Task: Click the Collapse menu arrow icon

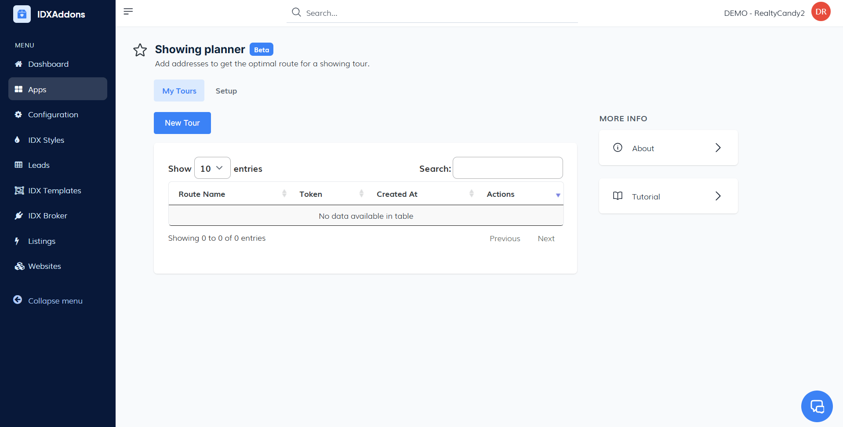Action: pyautogui.click(x=18, y=300)
